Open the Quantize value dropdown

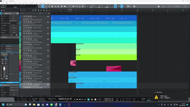click(x=93, y=7)
